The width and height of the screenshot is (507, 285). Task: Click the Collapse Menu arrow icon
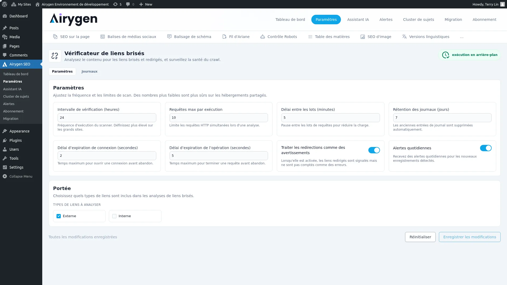point(5,176)
